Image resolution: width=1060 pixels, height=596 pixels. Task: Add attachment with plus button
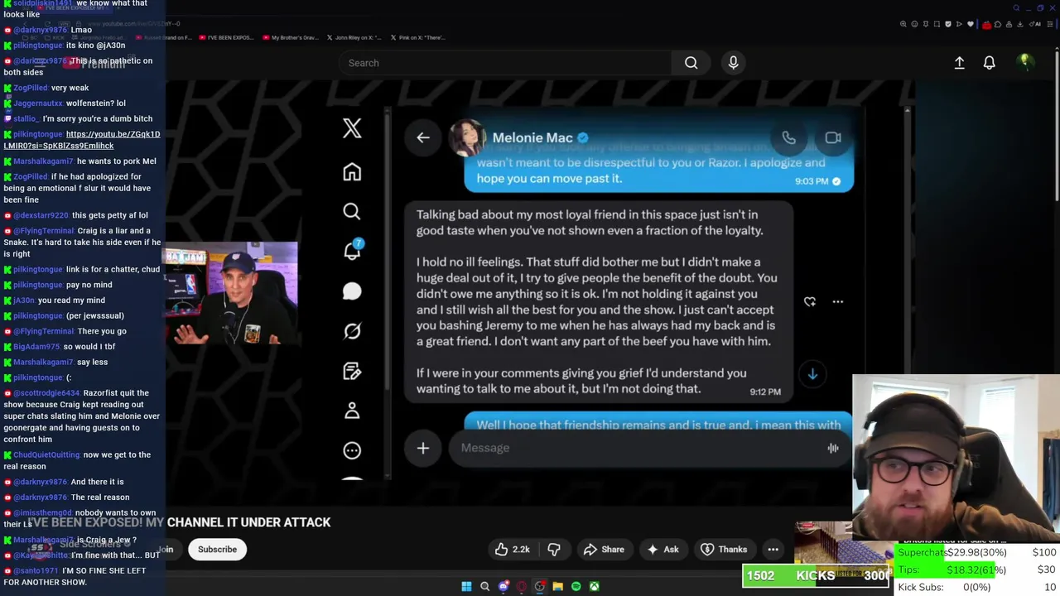pyautogui.click(x=423, y=448)
